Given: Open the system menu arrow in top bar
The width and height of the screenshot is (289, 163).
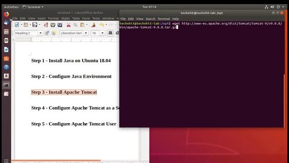Looking at the screenshot, I should pos(283,7).
